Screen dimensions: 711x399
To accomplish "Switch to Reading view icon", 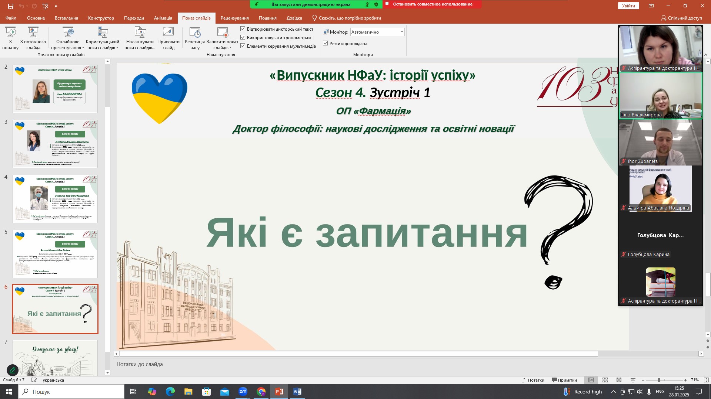I will pyautogui.click(x=619, y=380).
